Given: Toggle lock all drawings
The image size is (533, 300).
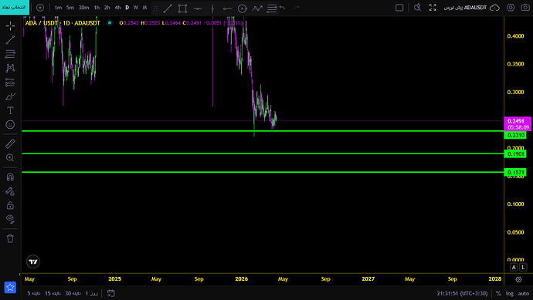Looking at the screenshot, I should (10, 205).
